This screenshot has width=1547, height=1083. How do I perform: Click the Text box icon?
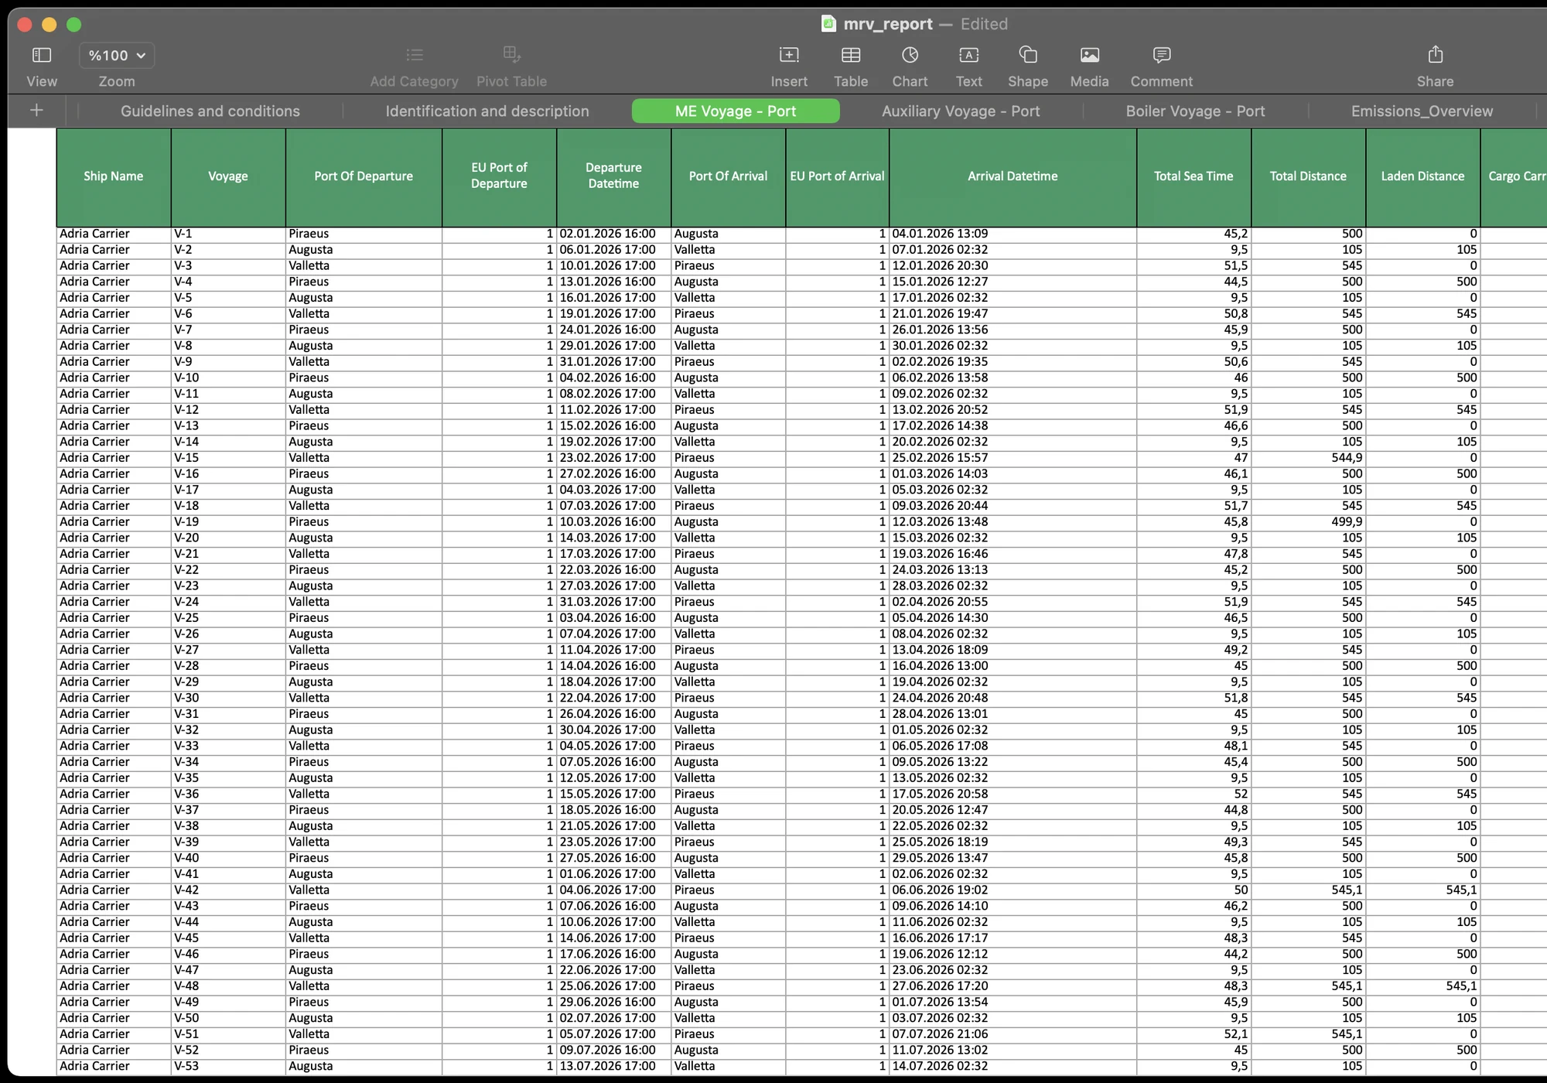coord(969,55)
